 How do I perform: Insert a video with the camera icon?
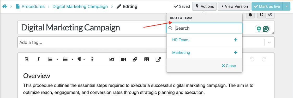pos(123,60)
